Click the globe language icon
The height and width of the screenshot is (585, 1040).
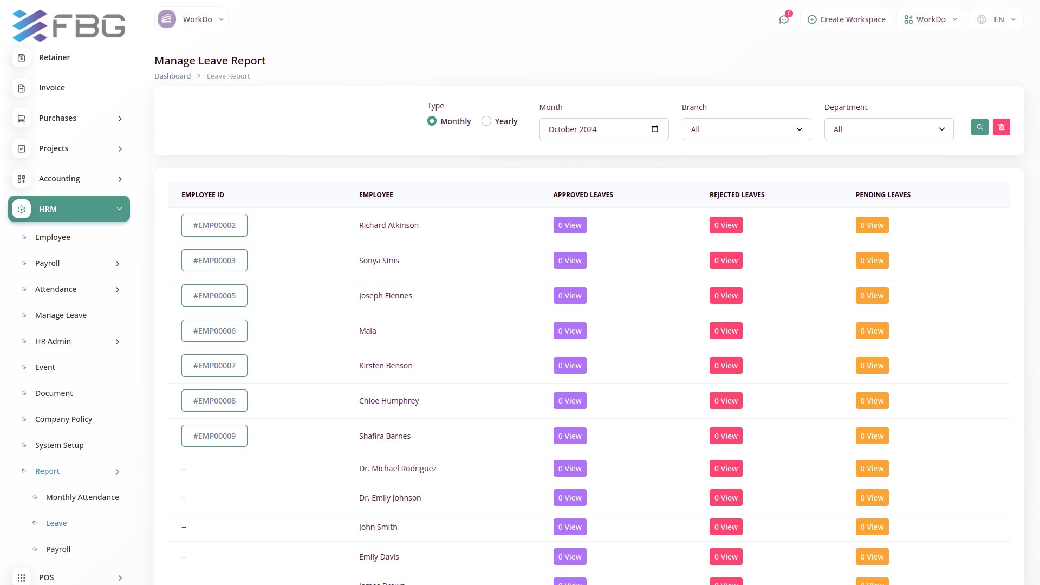click(x=981, y=19)
